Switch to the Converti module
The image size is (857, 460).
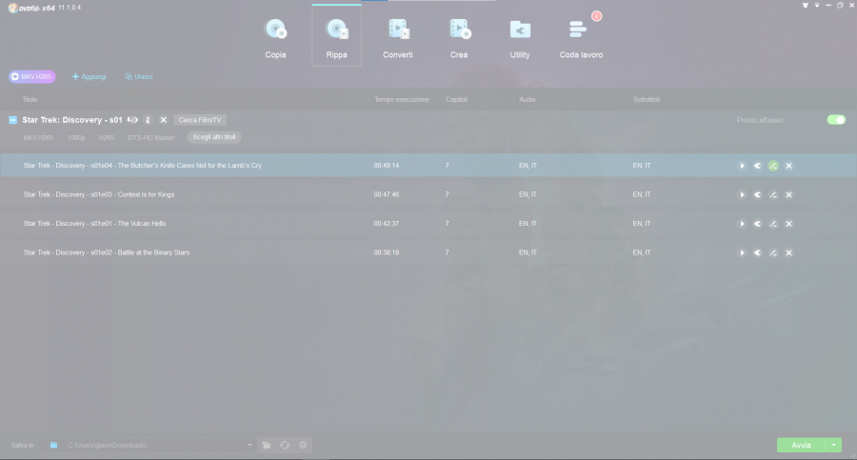[397, 35]
